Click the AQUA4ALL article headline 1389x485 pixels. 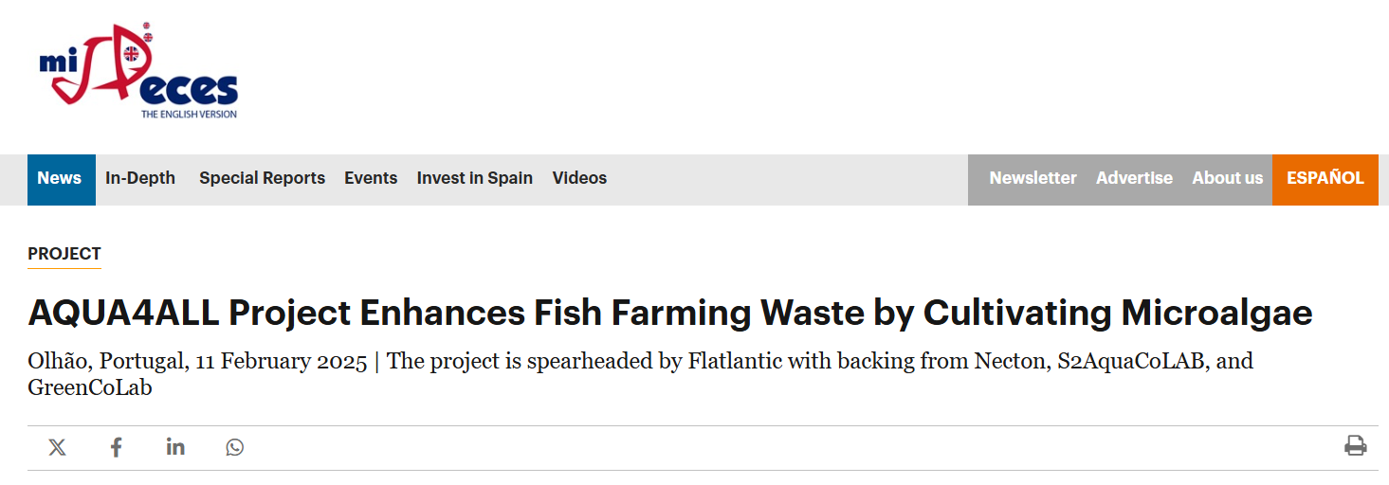point(670,314)
